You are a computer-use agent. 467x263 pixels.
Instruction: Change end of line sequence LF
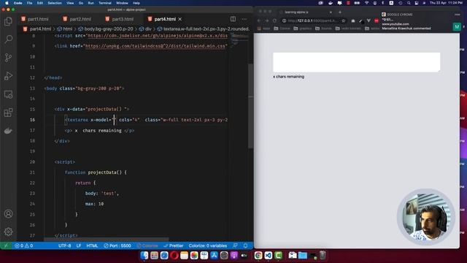pos(79,245)
